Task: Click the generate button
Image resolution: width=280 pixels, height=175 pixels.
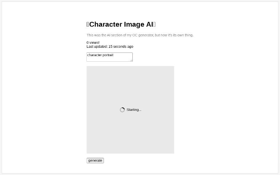Action: tap(95, 160)
